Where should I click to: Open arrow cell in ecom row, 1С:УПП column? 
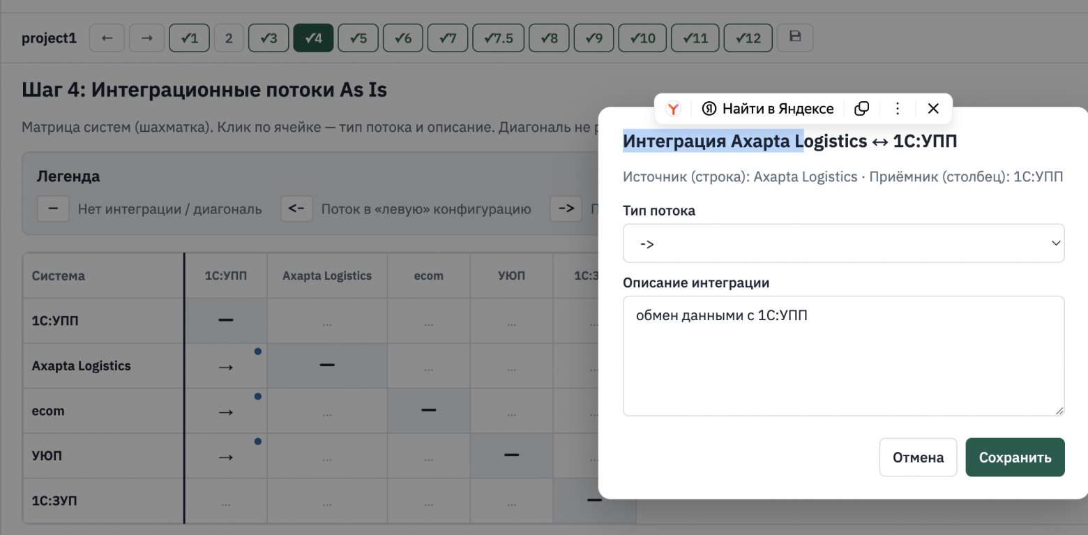pyautogui.click(x=225, y=411)
